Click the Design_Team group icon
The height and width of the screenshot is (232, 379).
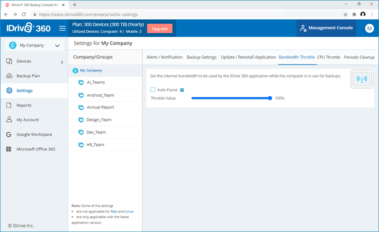81,120
